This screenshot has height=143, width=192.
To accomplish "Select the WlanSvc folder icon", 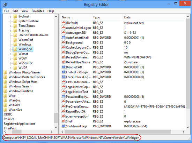I will pyautogui.click(x=5, y=100).
